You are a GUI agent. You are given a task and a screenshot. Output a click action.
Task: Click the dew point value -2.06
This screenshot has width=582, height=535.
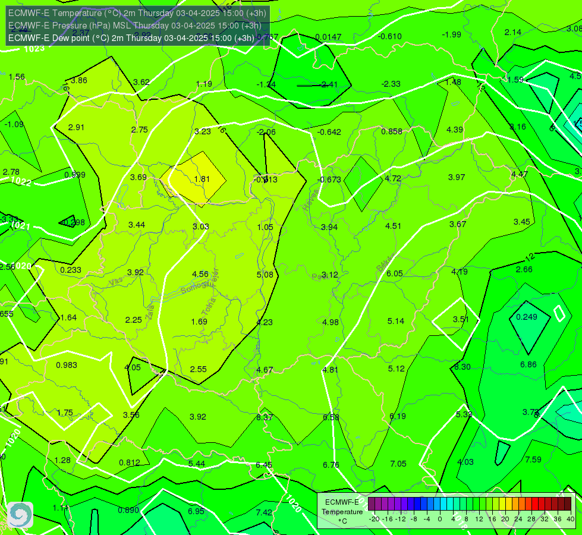(x=266, y=132)
